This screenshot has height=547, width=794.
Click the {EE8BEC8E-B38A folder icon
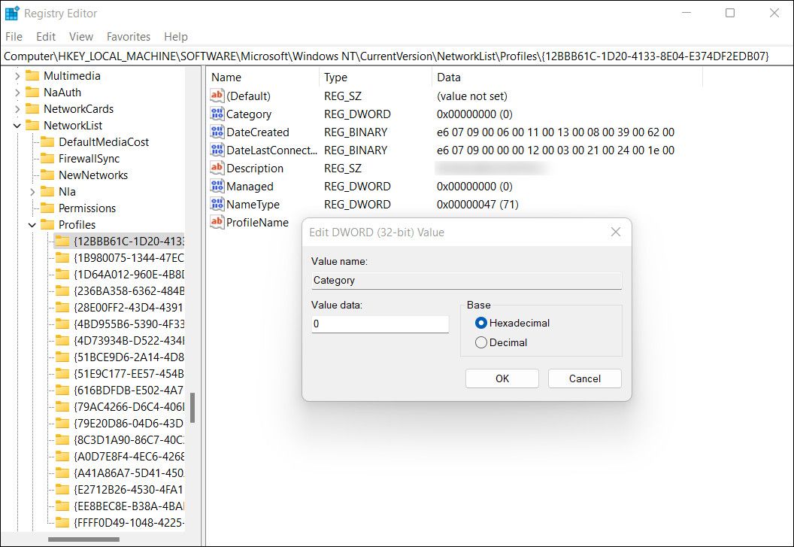[x=62, y=506]
